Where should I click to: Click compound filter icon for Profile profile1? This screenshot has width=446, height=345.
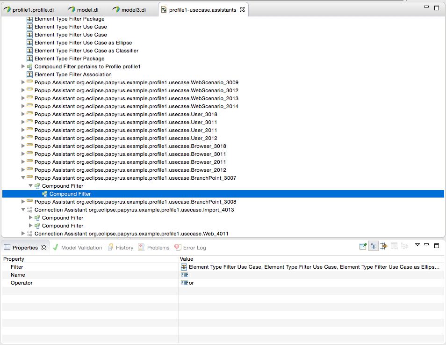pos(29,66)
